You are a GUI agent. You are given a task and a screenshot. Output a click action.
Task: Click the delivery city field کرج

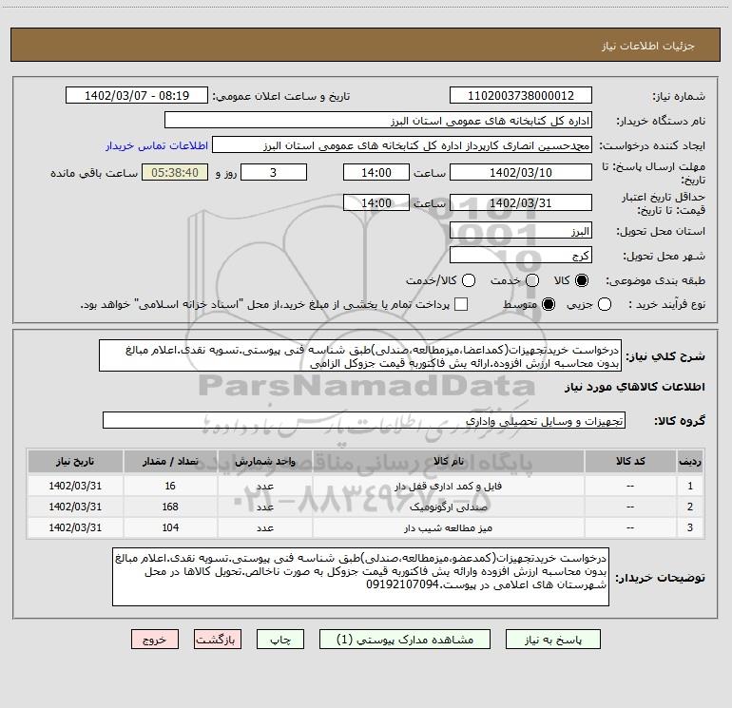coord(521,256)
